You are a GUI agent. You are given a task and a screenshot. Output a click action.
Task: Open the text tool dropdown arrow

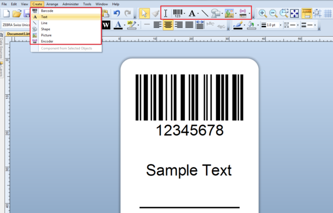(198, 13)
